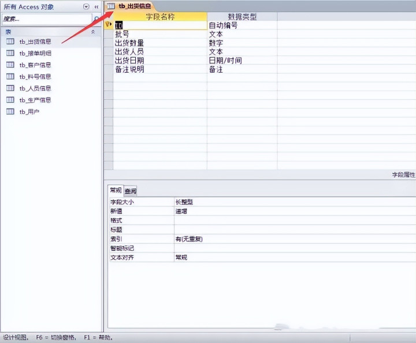416x343 pixels.
Task: Click the 搜索 box in navigation pane
Action: click(47, 19)
